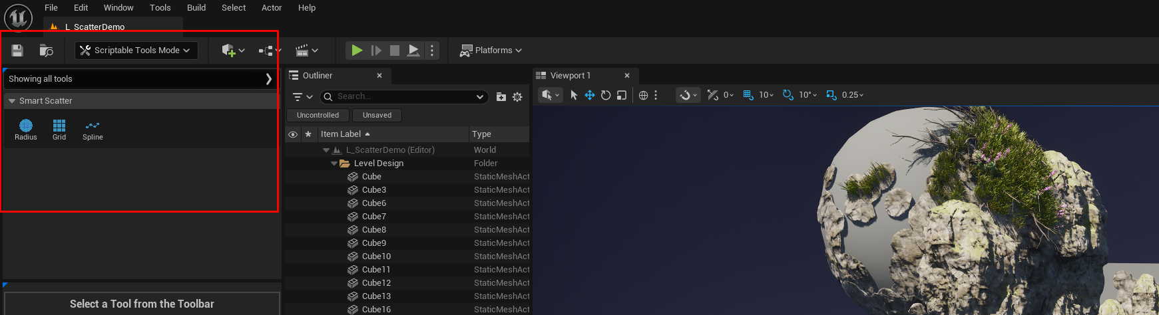Click the add new folder icon in Outliner

coord(501,97)
